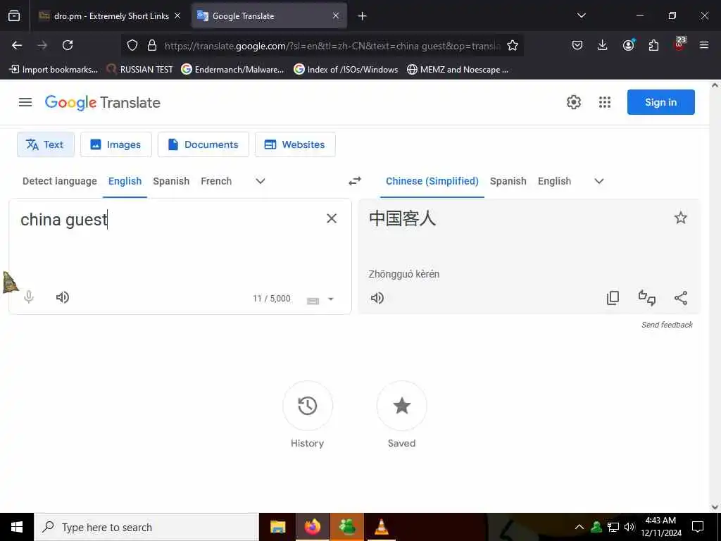The height and width of the screenshot is (541, 721).
Task: Open the Google apps grid
Action: (x=605, y=102)
